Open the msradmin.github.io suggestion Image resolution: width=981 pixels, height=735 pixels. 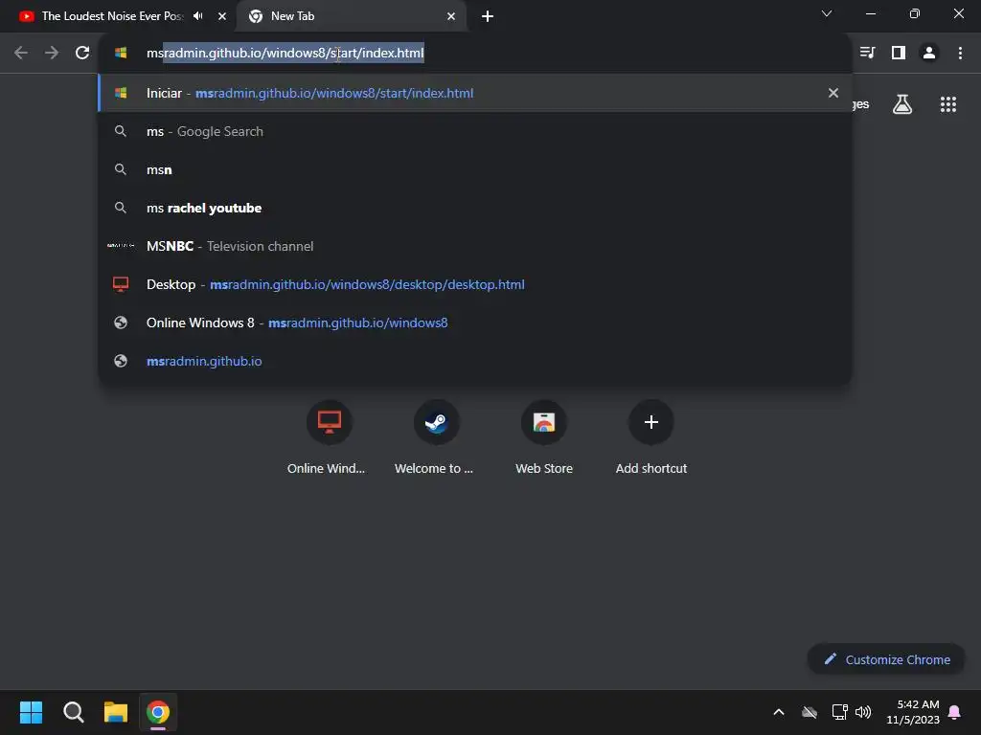point(475,361)
